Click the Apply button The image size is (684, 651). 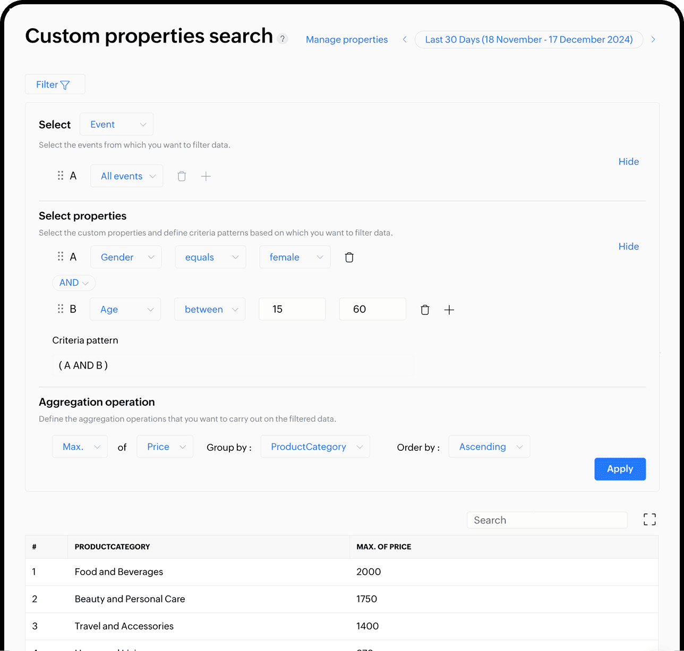[x=620, y=469]
